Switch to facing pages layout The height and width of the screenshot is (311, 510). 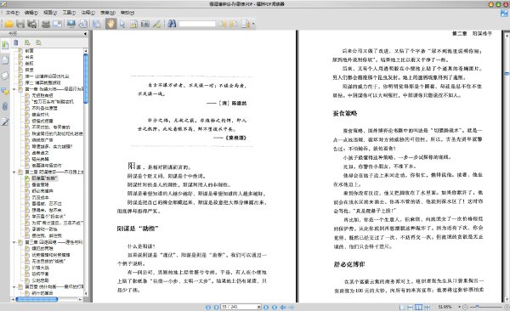pos(418,307)
